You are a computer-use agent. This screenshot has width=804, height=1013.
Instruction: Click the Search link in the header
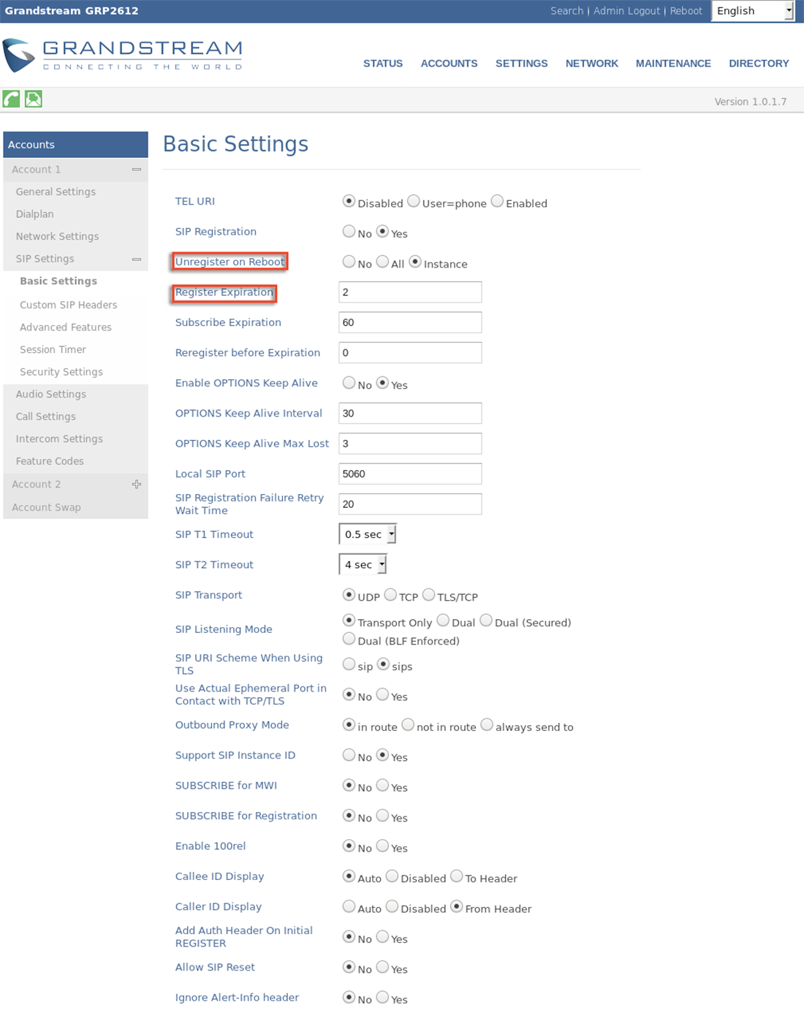(x=567, y=11)
